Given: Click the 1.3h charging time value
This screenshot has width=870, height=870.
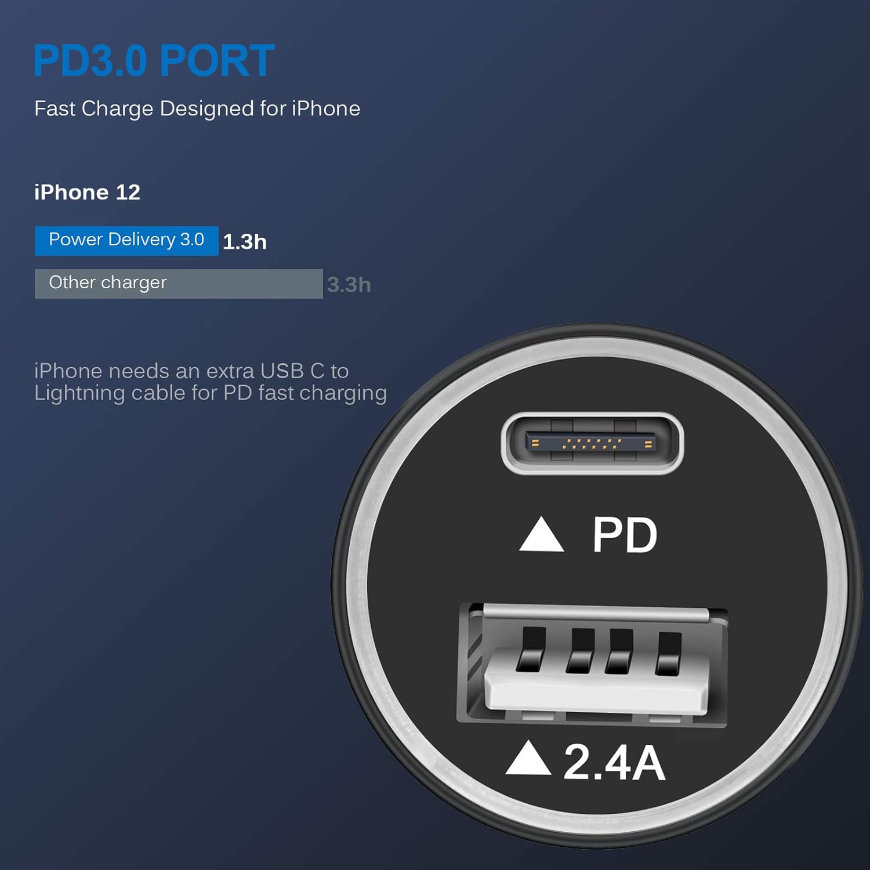Looking at the screenshot, I should pyautogui.click(x=245, y=242).
